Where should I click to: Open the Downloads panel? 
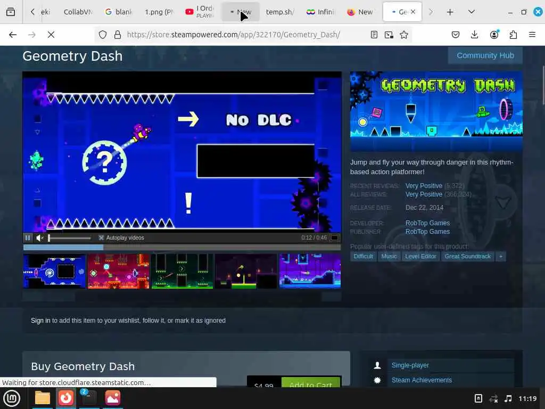click(x=474, y=35)
